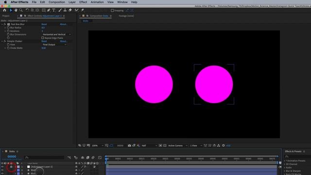
Task: Hide Adjustment Layer 2 with eye icon
Action: [2, 167]
